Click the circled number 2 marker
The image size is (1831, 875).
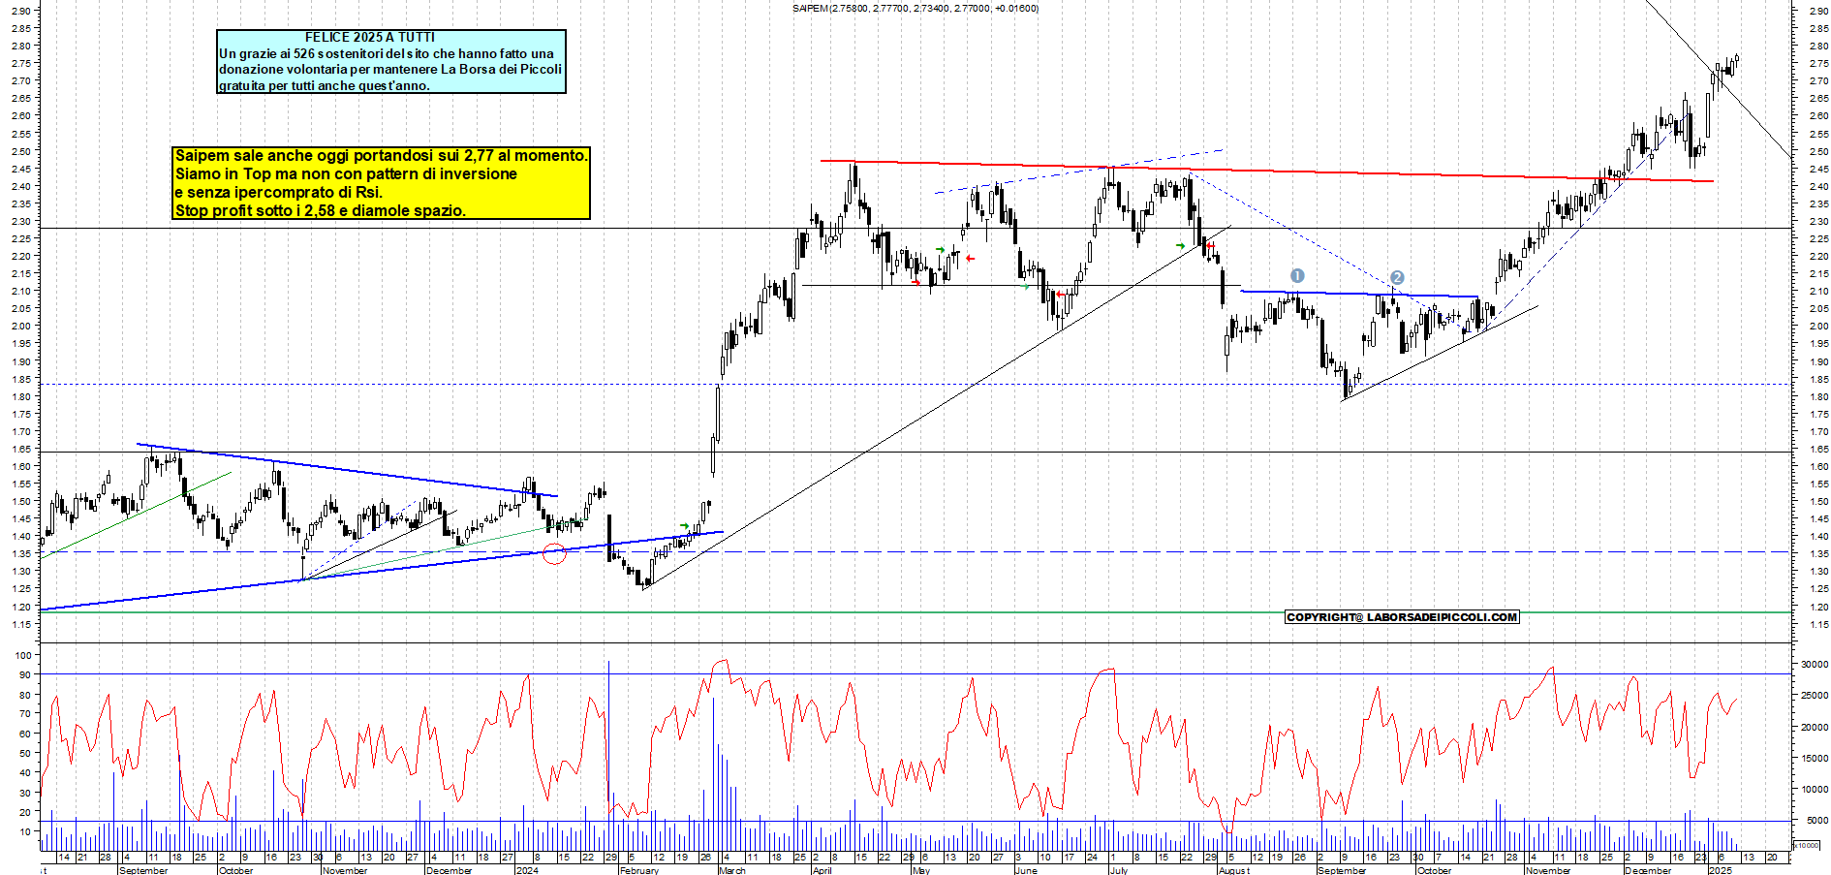pyautogui.click(x=1396, y=277)
